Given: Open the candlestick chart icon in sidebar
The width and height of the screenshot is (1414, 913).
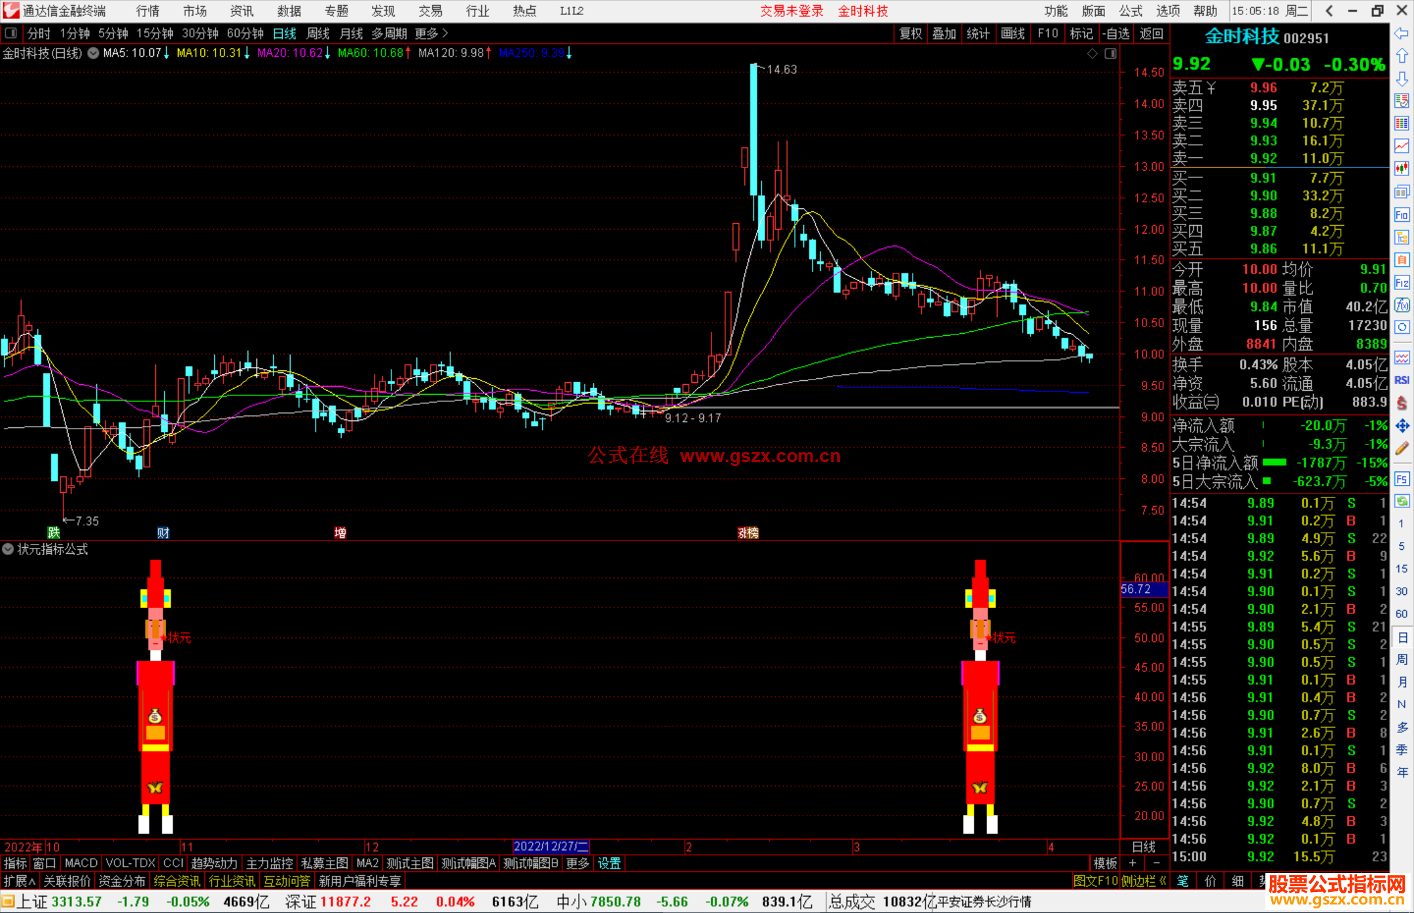Looking at the screenshot, I should [x=1402, y=169].
